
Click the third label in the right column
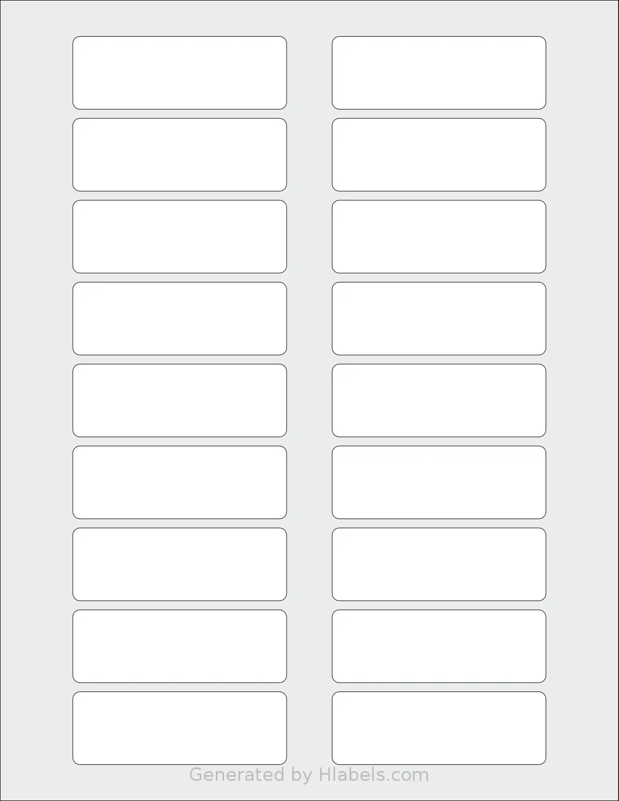tap(439, 237)
